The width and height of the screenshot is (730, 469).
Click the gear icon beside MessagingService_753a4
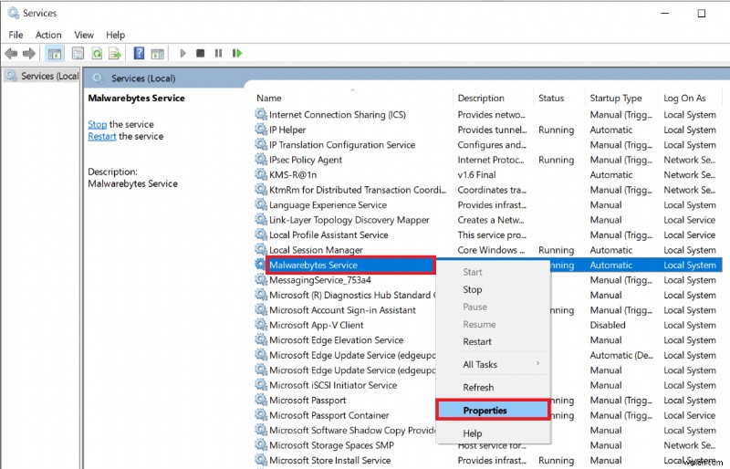(261, 280)
